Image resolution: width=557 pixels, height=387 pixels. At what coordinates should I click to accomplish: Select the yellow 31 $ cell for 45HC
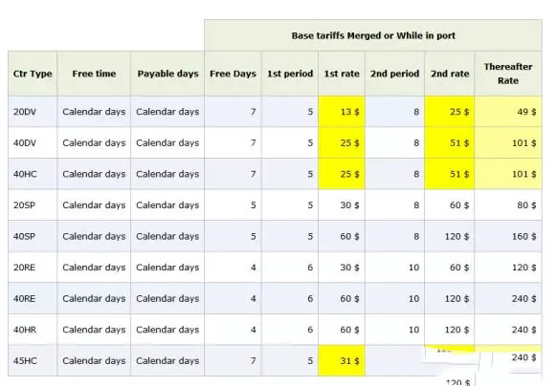coord(342,361)
